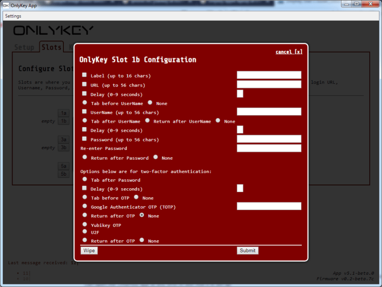The width and height of the screenshot is (382, 287).
Task: Click the OnlyKey logo
Action: pos(53,30)
